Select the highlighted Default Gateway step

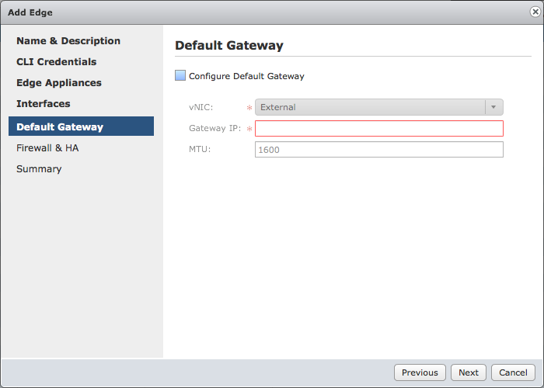(x=81, y=126)
